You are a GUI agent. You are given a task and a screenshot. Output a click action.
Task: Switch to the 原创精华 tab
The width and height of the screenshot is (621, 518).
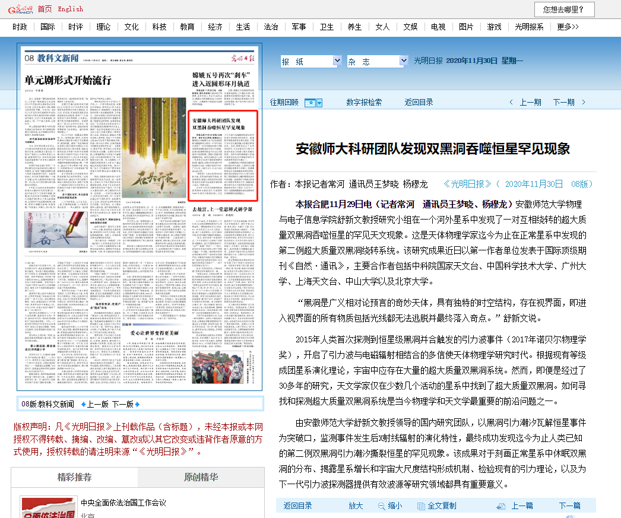click(201, 477)
